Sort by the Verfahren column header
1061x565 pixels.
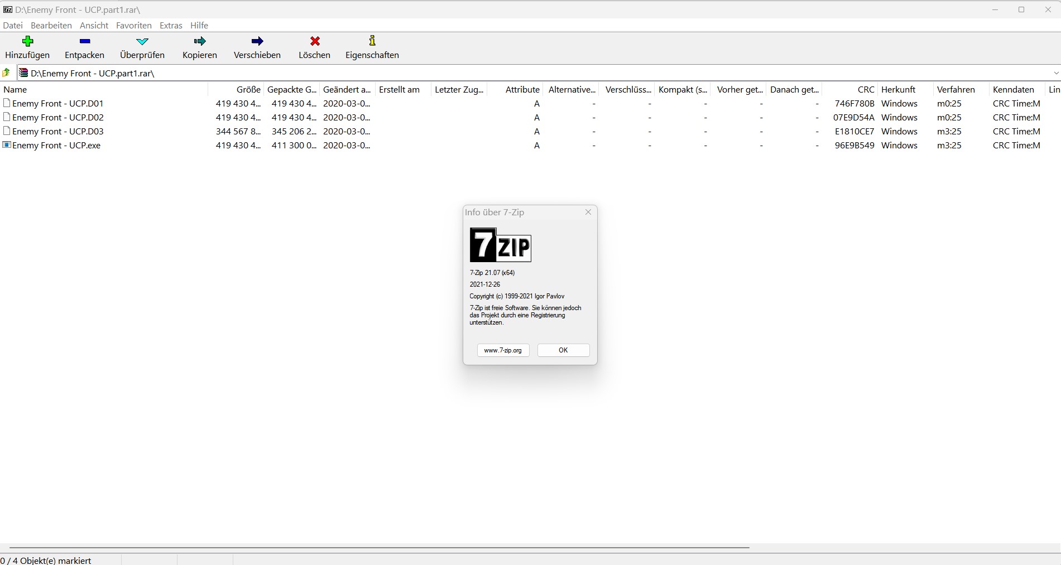click(x=961, y=89)
